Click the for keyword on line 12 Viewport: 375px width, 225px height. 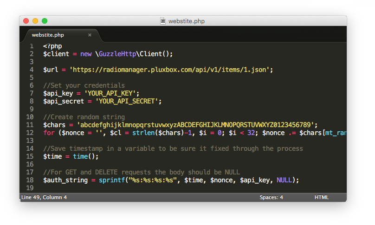tap(49, 133)
